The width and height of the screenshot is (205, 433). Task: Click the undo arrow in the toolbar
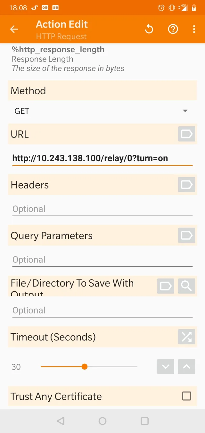[149, 29]
